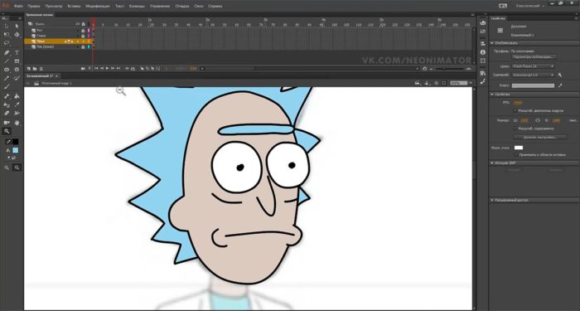
Task: Unlock the top layer in timeline
Action: coord(83,31)
